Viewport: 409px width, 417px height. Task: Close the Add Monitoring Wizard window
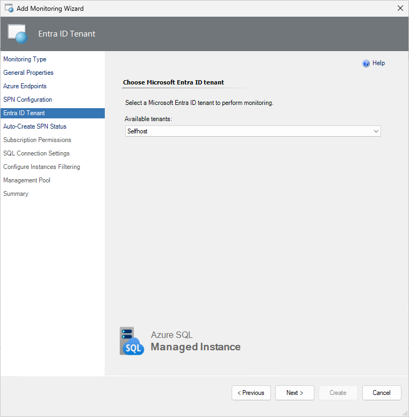pos(400,8)
